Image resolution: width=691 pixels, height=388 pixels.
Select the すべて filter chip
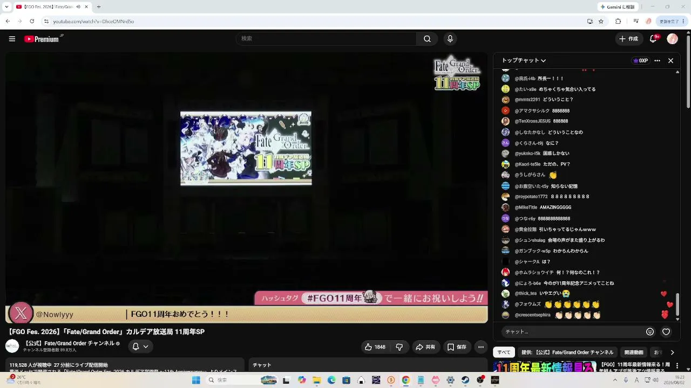click(x=504, y=352)
